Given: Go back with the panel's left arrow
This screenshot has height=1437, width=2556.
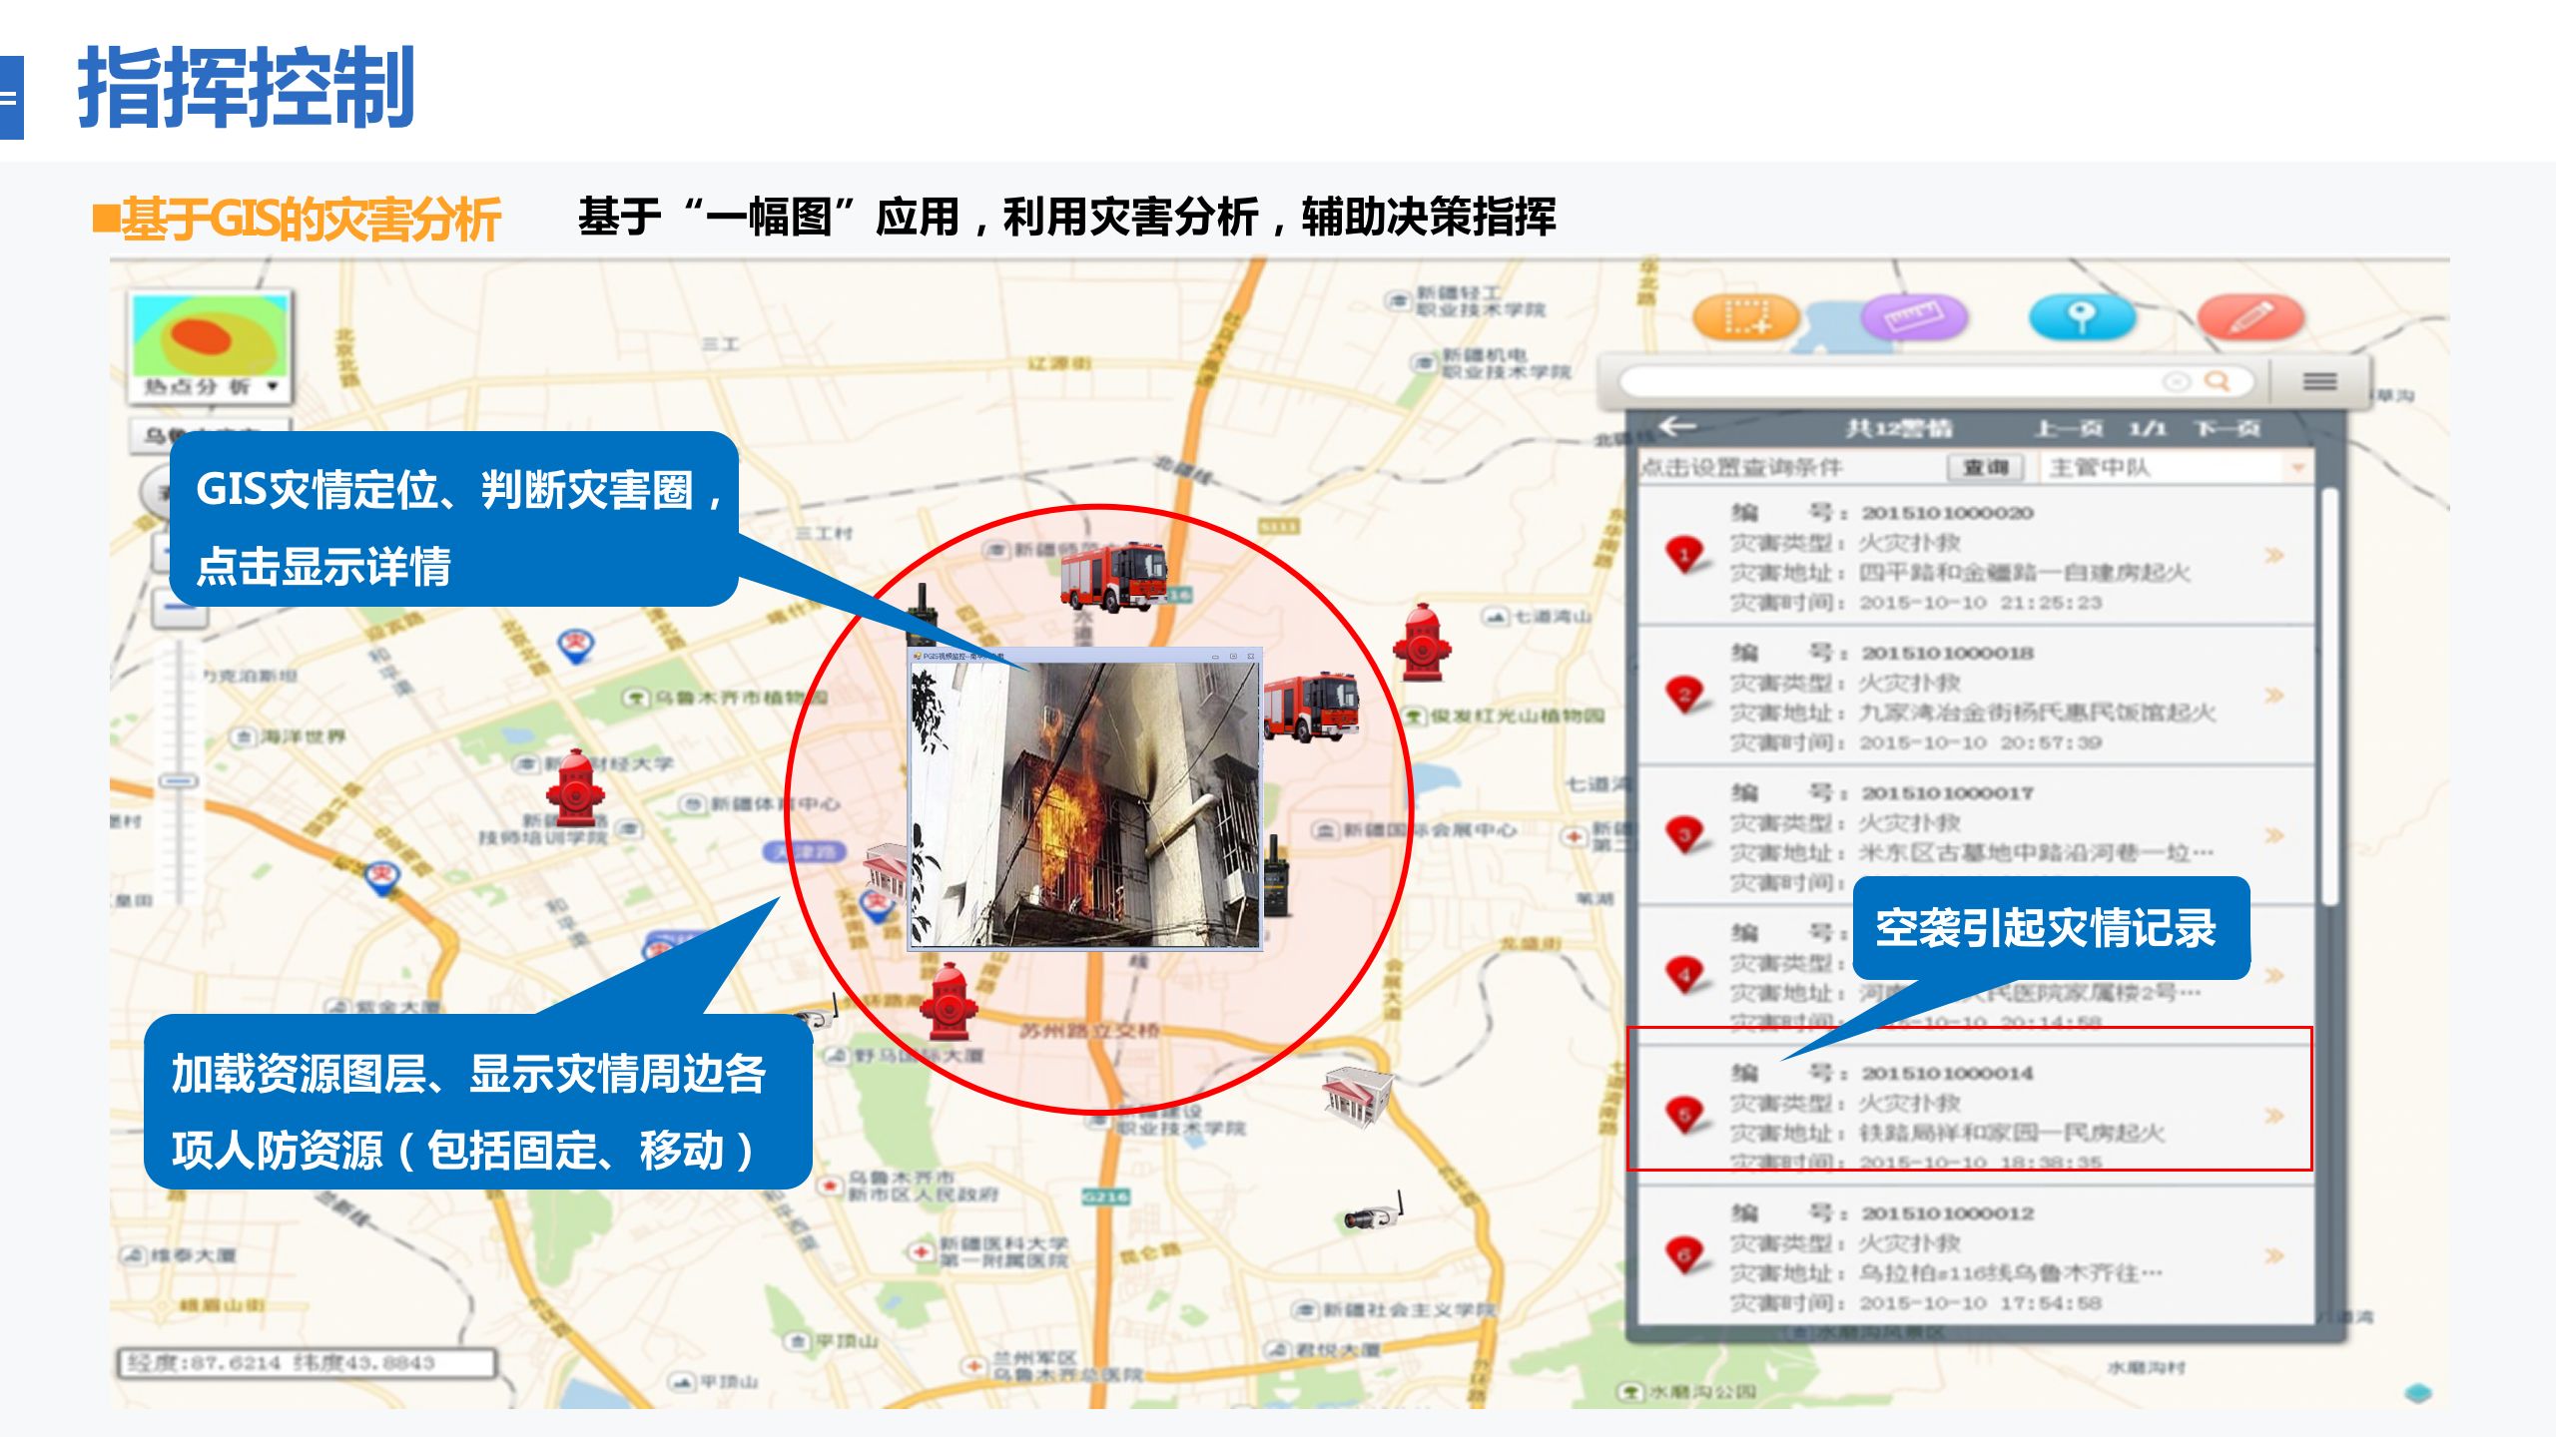Looking at the screenshot, I should tap(1677, 427).
